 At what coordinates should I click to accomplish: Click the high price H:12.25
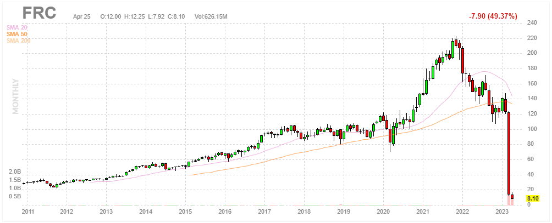point(135,16)
